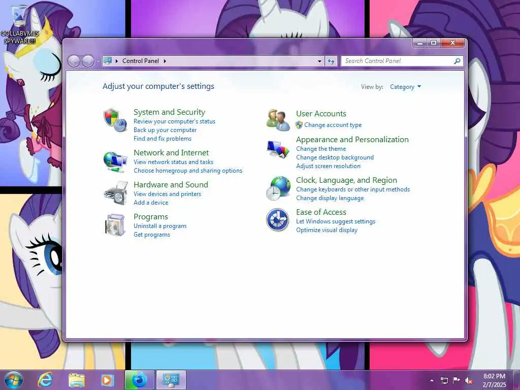Click the Show desktop strip after the clock
The width and height of the screenshot is (520, 390).
[516, 380]
